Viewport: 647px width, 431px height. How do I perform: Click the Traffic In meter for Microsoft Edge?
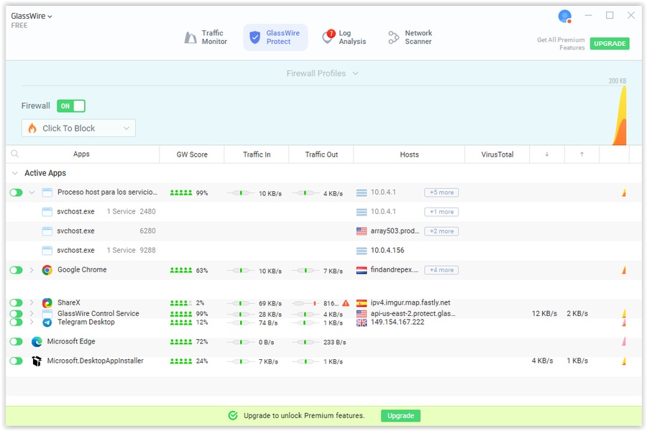point(241,342)
